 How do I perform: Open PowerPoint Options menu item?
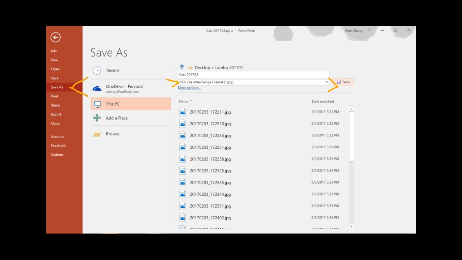click(x=57, y=155)
